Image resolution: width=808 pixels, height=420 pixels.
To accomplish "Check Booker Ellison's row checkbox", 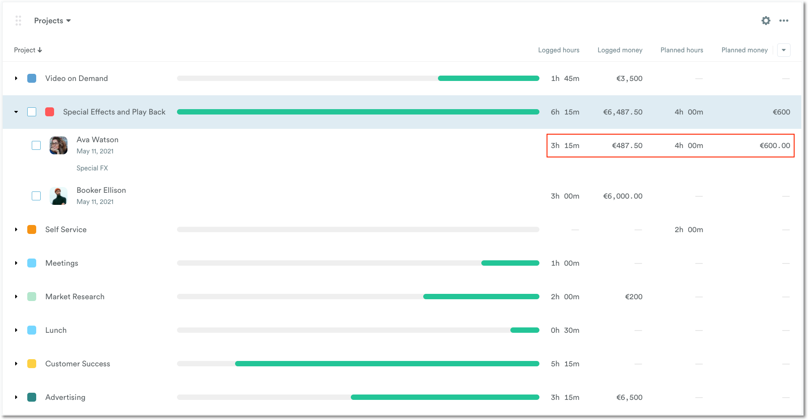I will click(x=36, y=196).
